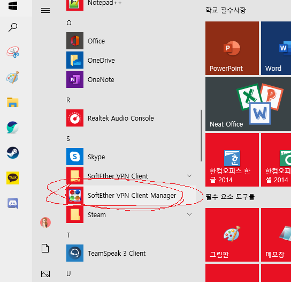This screenshot has height=282, width=291.
Task: Open the Documents shortcut icon
Action: [45, 248]
